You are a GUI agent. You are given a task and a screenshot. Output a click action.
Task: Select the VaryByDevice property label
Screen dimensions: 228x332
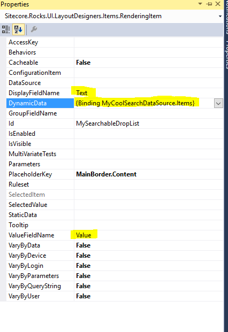[x=27, y=256]
